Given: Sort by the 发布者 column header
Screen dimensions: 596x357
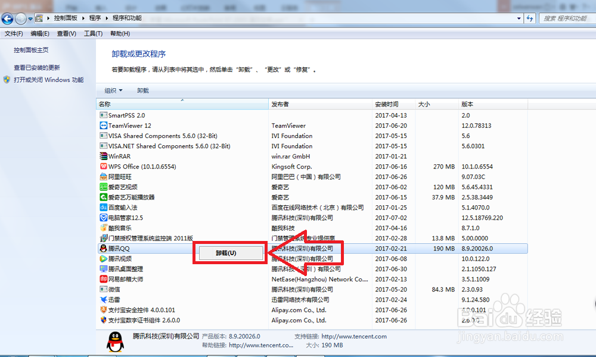Looking at the screenshot, I should click(320, 104).
